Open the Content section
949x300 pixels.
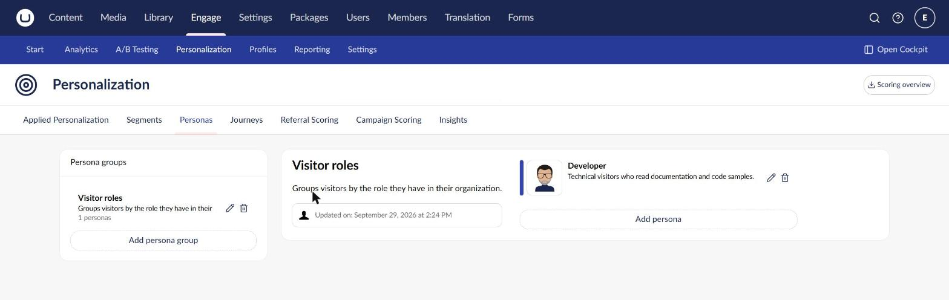pos(65,18)
